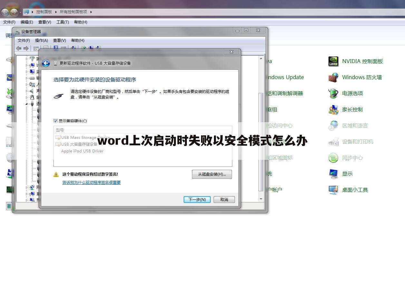The height and width of the screenshot is (282, 405).
Task: Click 设备管理器 scrollbar down arrow
Action: [x=261, y=199]
